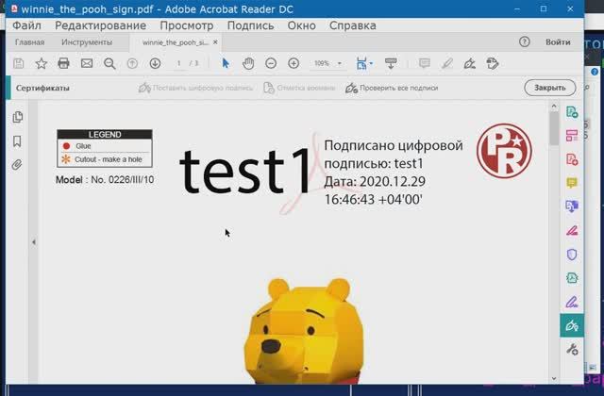
Task: Click Проверить все подписи
Action: coord(392,88)
